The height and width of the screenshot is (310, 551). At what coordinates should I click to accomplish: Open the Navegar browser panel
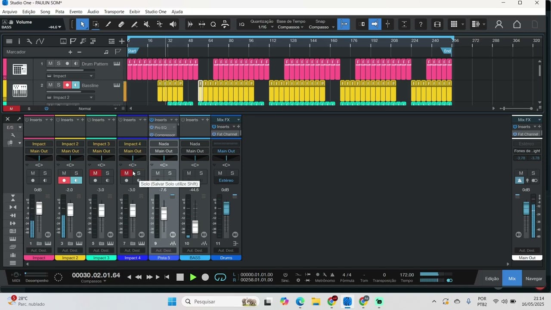click(x=534, y=279)
